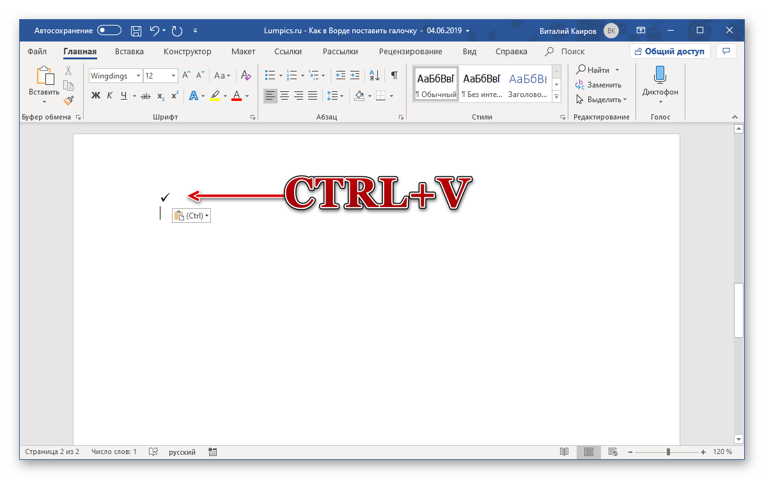Image resolution: width=764 pixels, height=479 pixels.
Task: Copy selection using the copy icon
Action: pyautogui.click(x=68, y=86)
